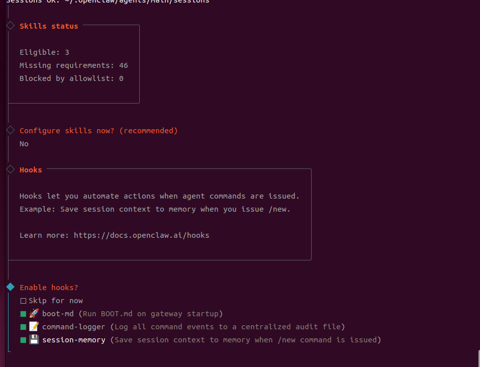Click the Missing requirements: 46 line
The image size is (480, 367).
(x=73, y=65)
